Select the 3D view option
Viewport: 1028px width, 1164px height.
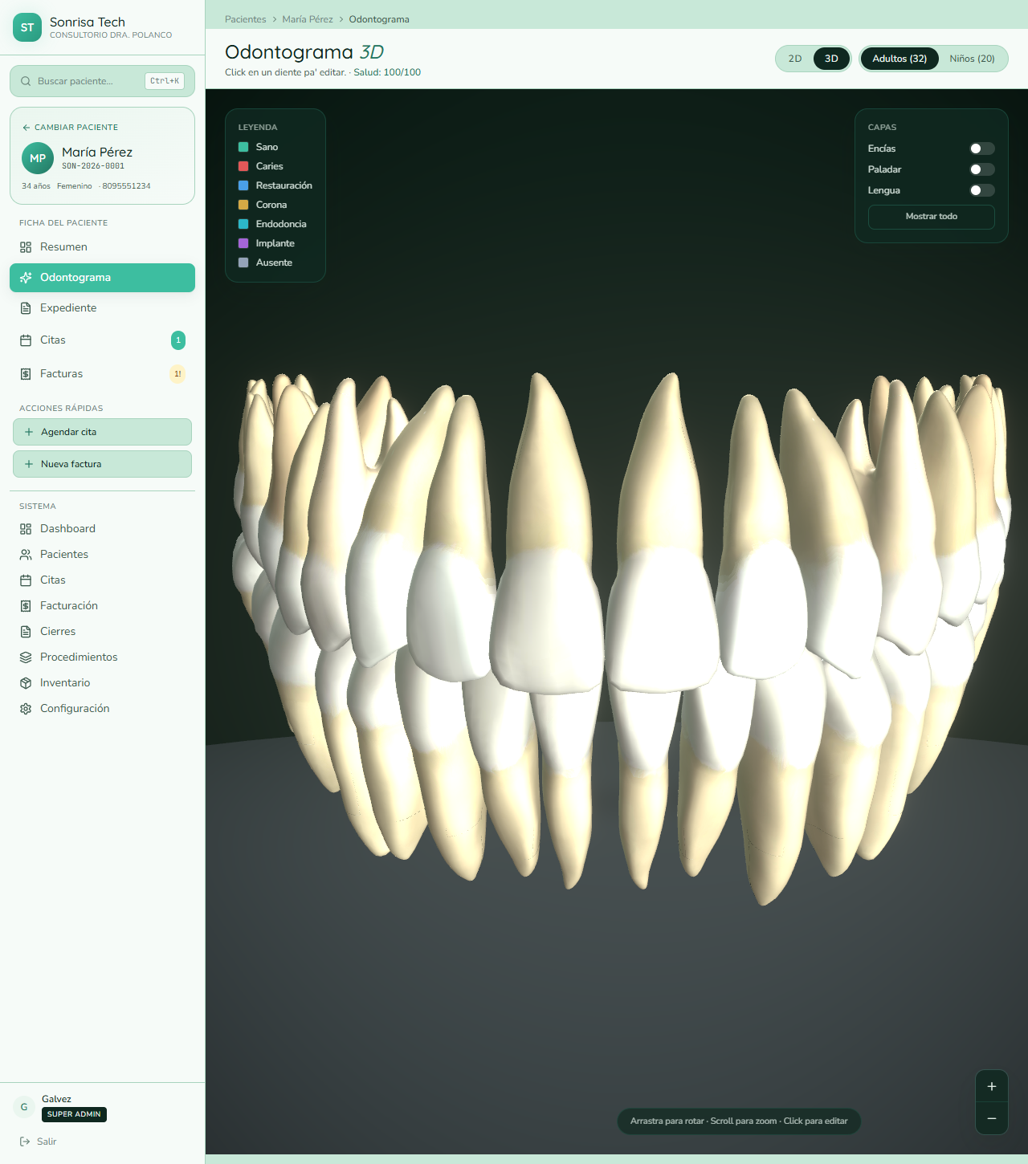tap(831, 59)
